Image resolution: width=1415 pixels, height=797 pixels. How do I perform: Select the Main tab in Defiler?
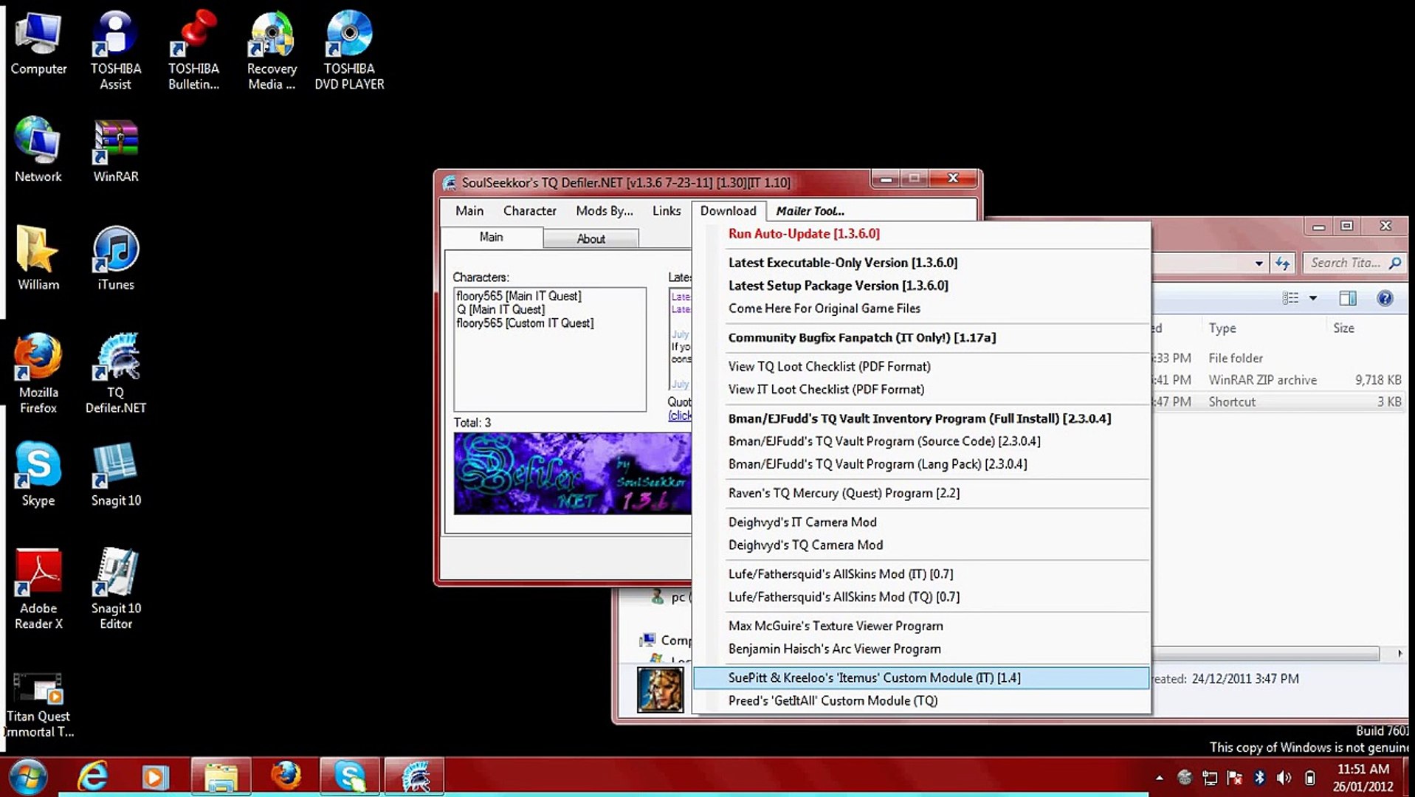[491, 237]
